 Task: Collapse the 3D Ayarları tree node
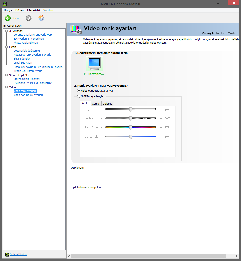click(x=6, y=31)
